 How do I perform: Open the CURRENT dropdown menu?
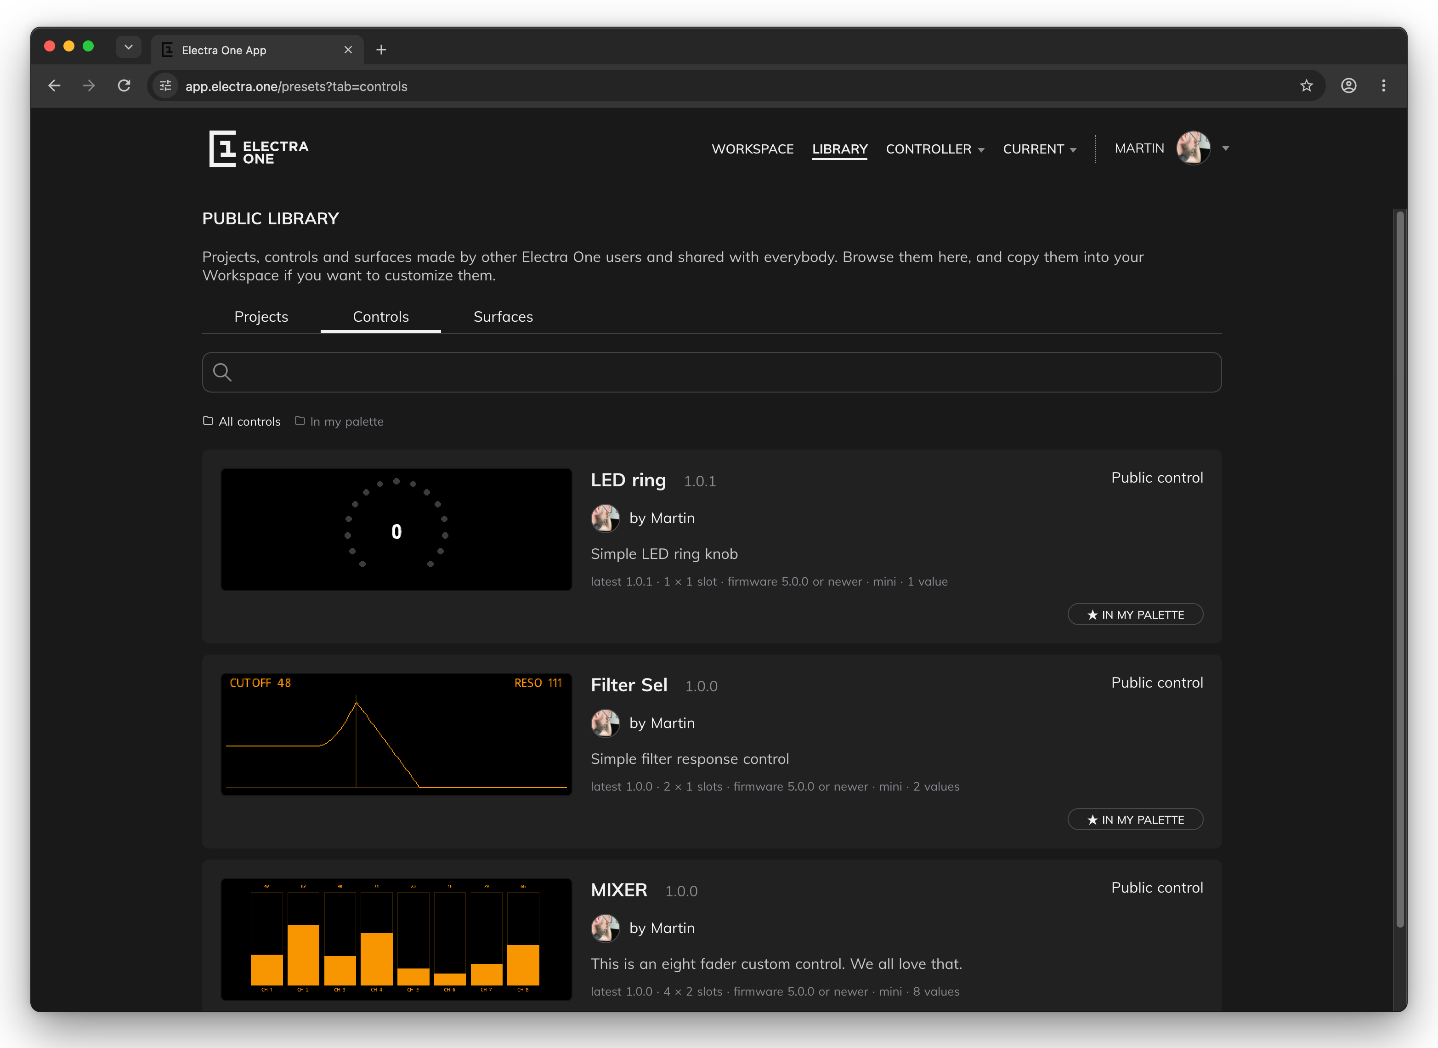pos(1039,149)
